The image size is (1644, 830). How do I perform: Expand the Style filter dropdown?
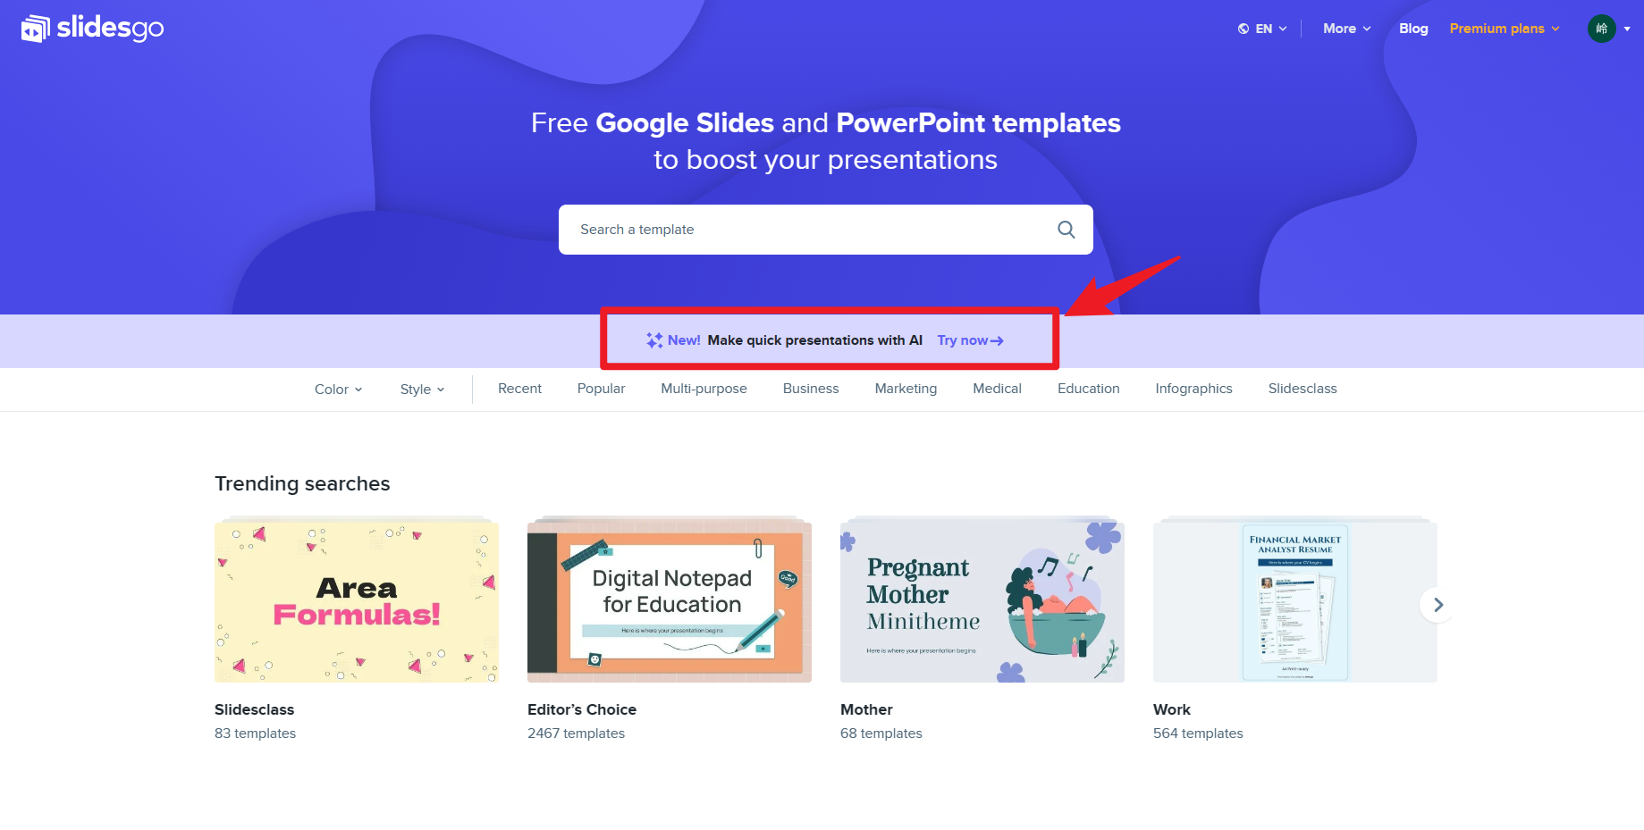(422, 390)
